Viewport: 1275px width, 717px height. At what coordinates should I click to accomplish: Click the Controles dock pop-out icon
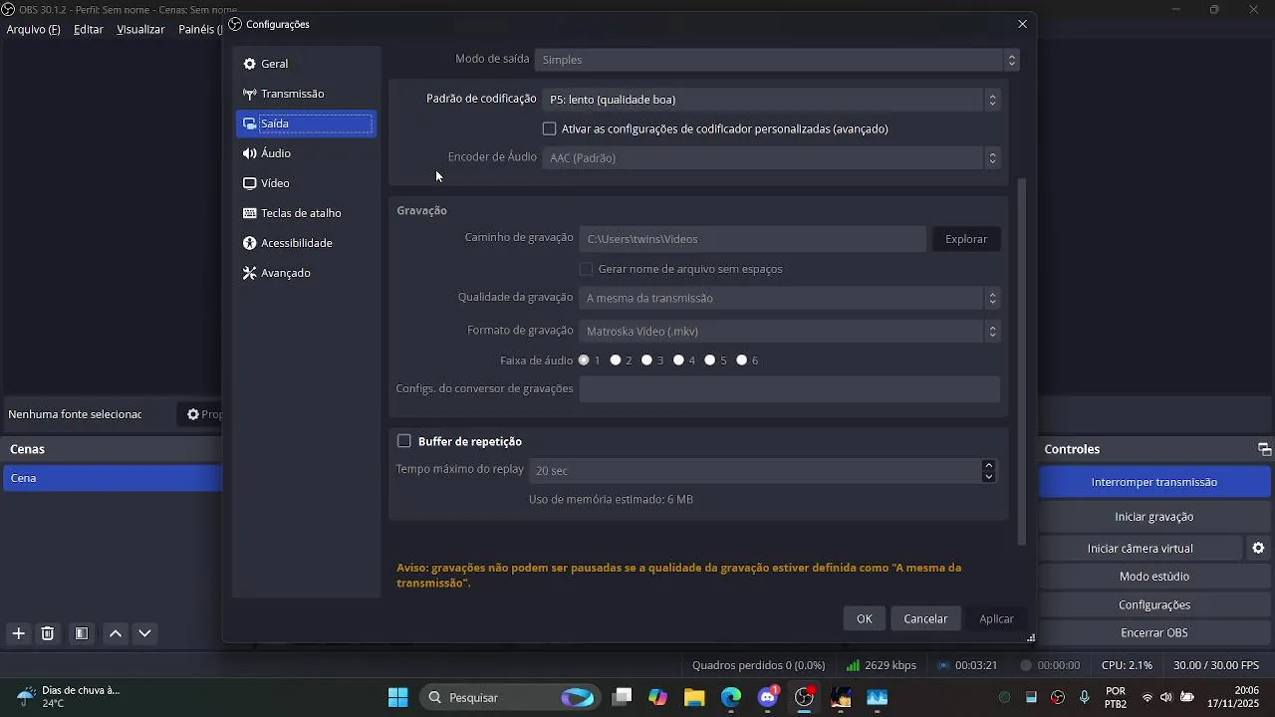(x=1264, y=449)
